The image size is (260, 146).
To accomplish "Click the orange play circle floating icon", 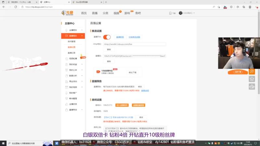I will pos(252,71).
